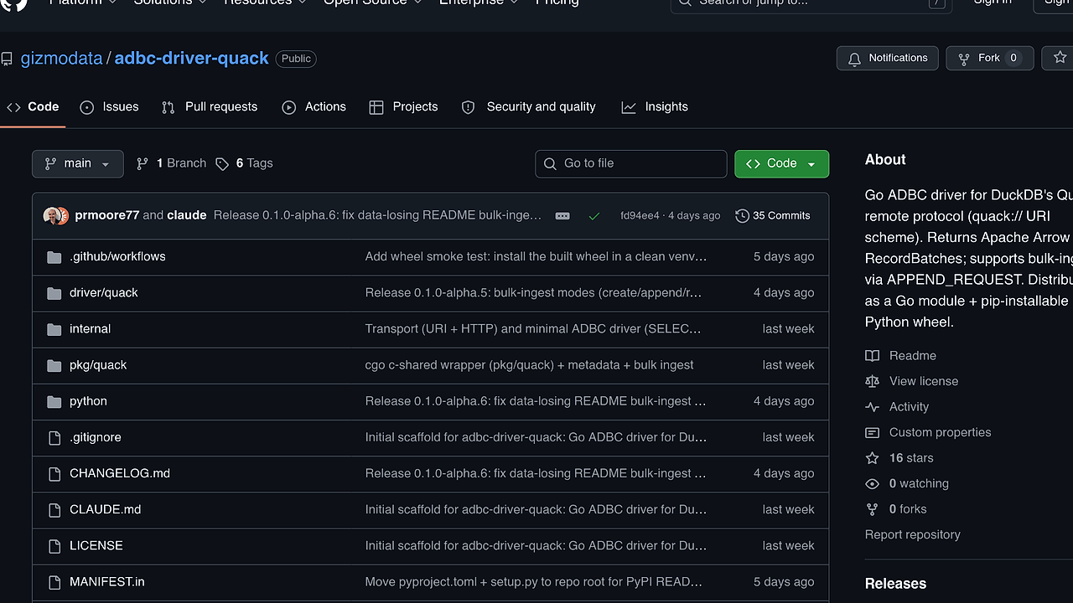View 35 Commits history
The height and width of the screenshot is (603, 1073).
[x=773, y=215]
